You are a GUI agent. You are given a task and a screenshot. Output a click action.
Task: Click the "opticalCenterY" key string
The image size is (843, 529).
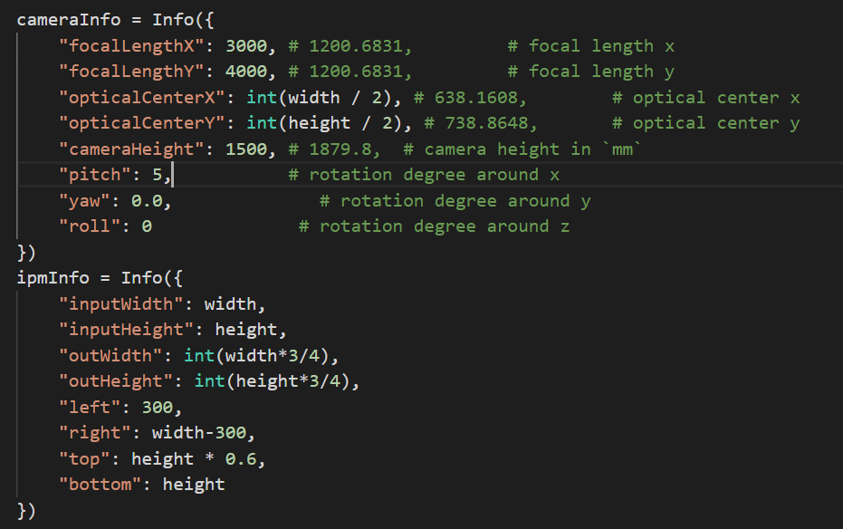click(142, 123)
